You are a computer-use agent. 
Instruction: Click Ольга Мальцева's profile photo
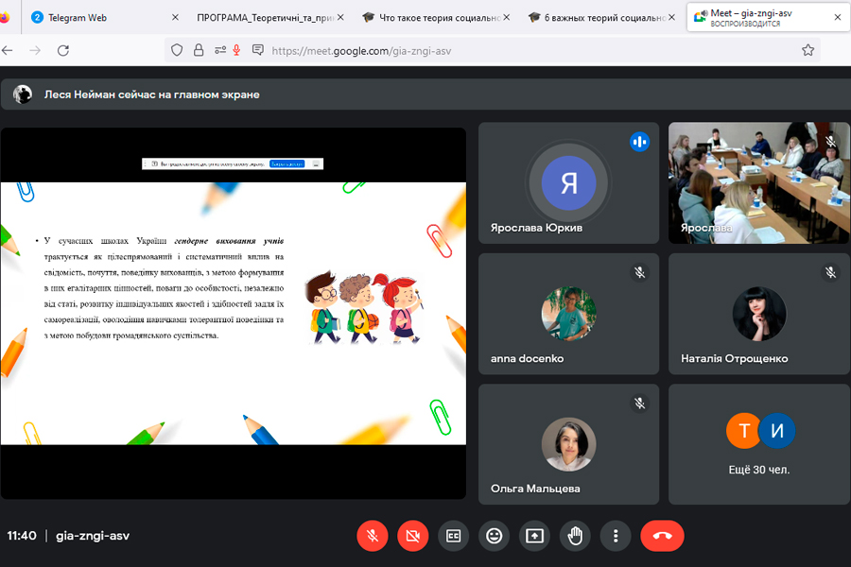pos(568,444)
